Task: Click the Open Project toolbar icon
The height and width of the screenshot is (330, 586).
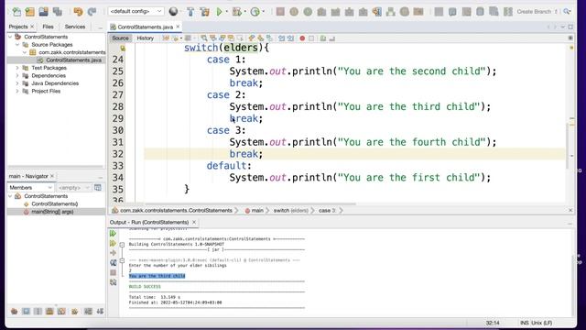Action: (x=43, y=12)
